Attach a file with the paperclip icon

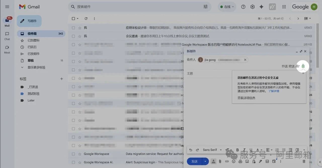click(x=220, y=161)
